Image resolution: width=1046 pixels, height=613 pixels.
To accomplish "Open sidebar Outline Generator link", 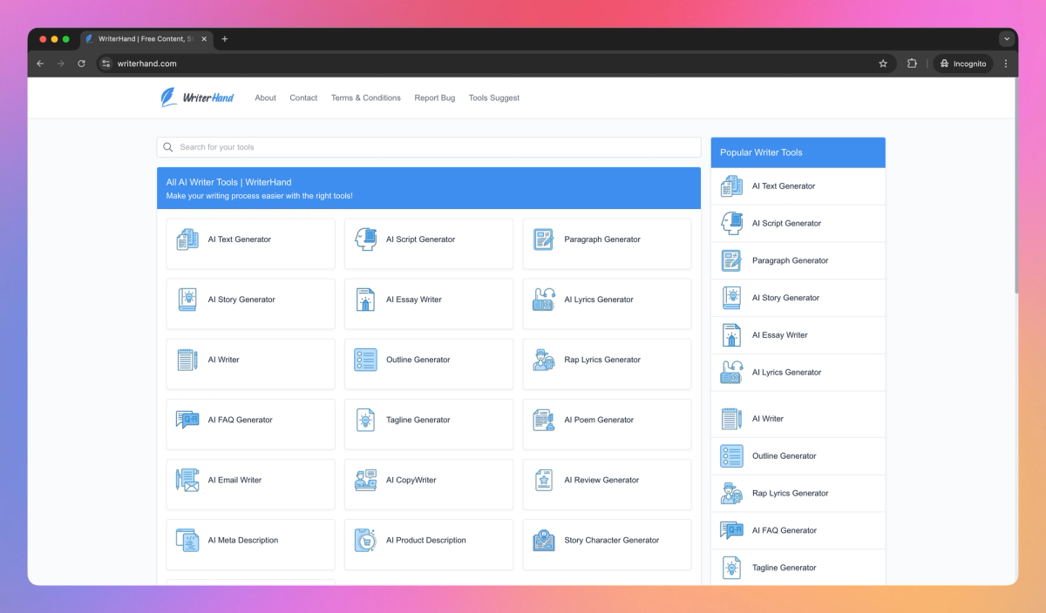I will (x=798, y=456).
